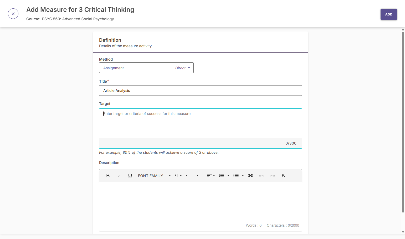Expand the bullet list style arrow
This screenshot has height=239, width=405.
click(243, 176)
